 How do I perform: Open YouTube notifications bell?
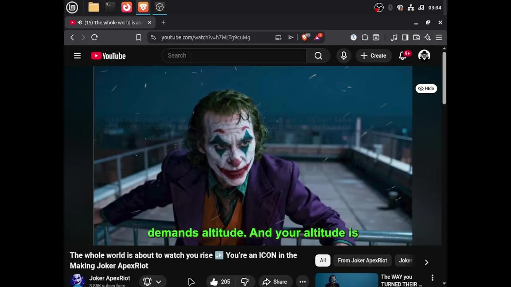pyautogui.click(x=403, y=56)
